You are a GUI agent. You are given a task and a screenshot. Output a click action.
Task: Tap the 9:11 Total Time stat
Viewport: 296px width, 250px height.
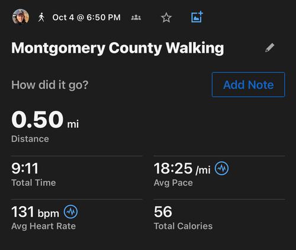tap(34, 174)
